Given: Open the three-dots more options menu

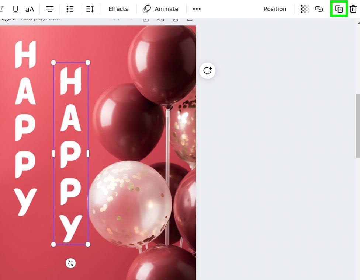Looking at the screenshot, I should click(x=197, y=9).
